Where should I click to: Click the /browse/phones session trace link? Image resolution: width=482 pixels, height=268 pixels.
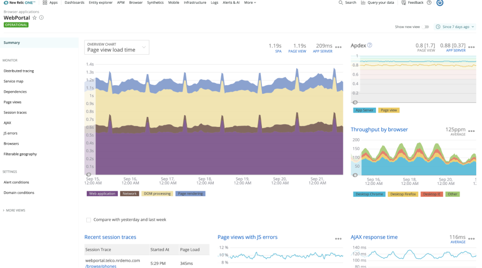coord(100,265)
